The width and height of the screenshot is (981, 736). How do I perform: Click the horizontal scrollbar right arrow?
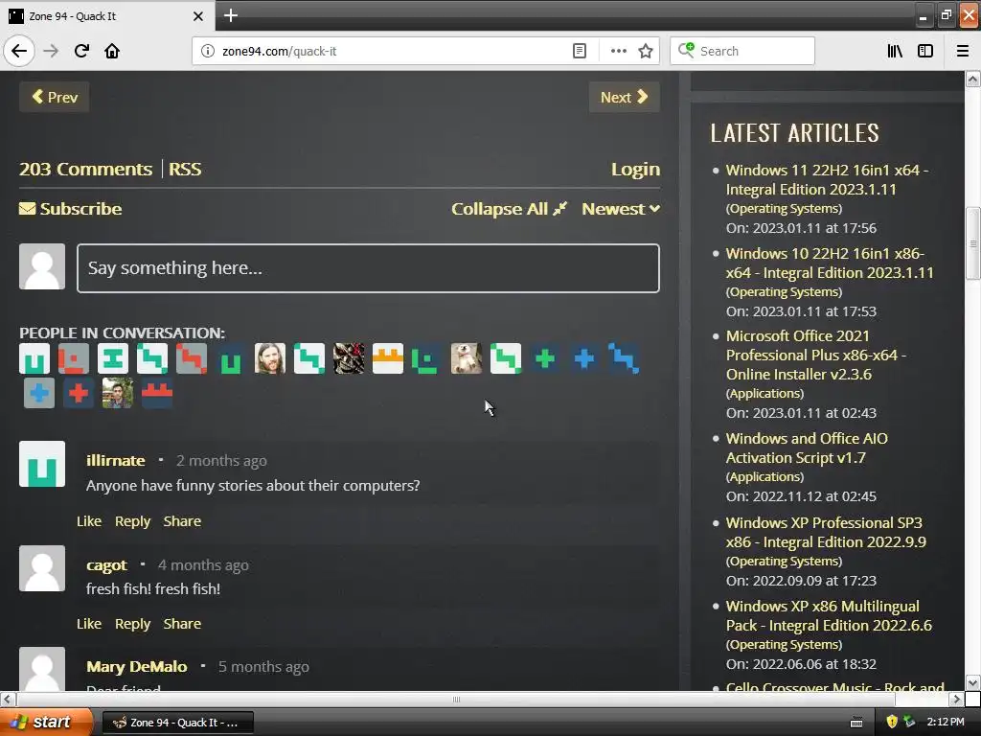[956, 699]
